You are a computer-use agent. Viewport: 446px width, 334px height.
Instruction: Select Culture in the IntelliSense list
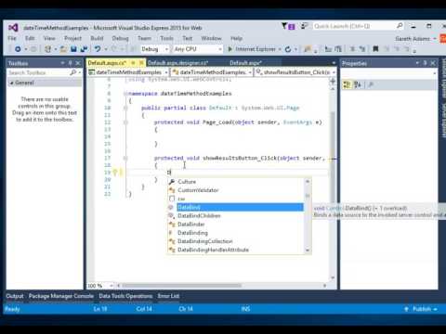(235, 182)
